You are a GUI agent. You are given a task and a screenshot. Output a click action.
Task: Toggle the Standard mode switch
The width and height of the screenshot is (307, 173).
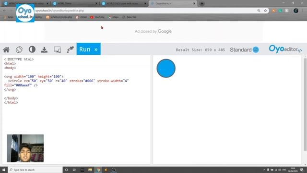tap(256, 50)
